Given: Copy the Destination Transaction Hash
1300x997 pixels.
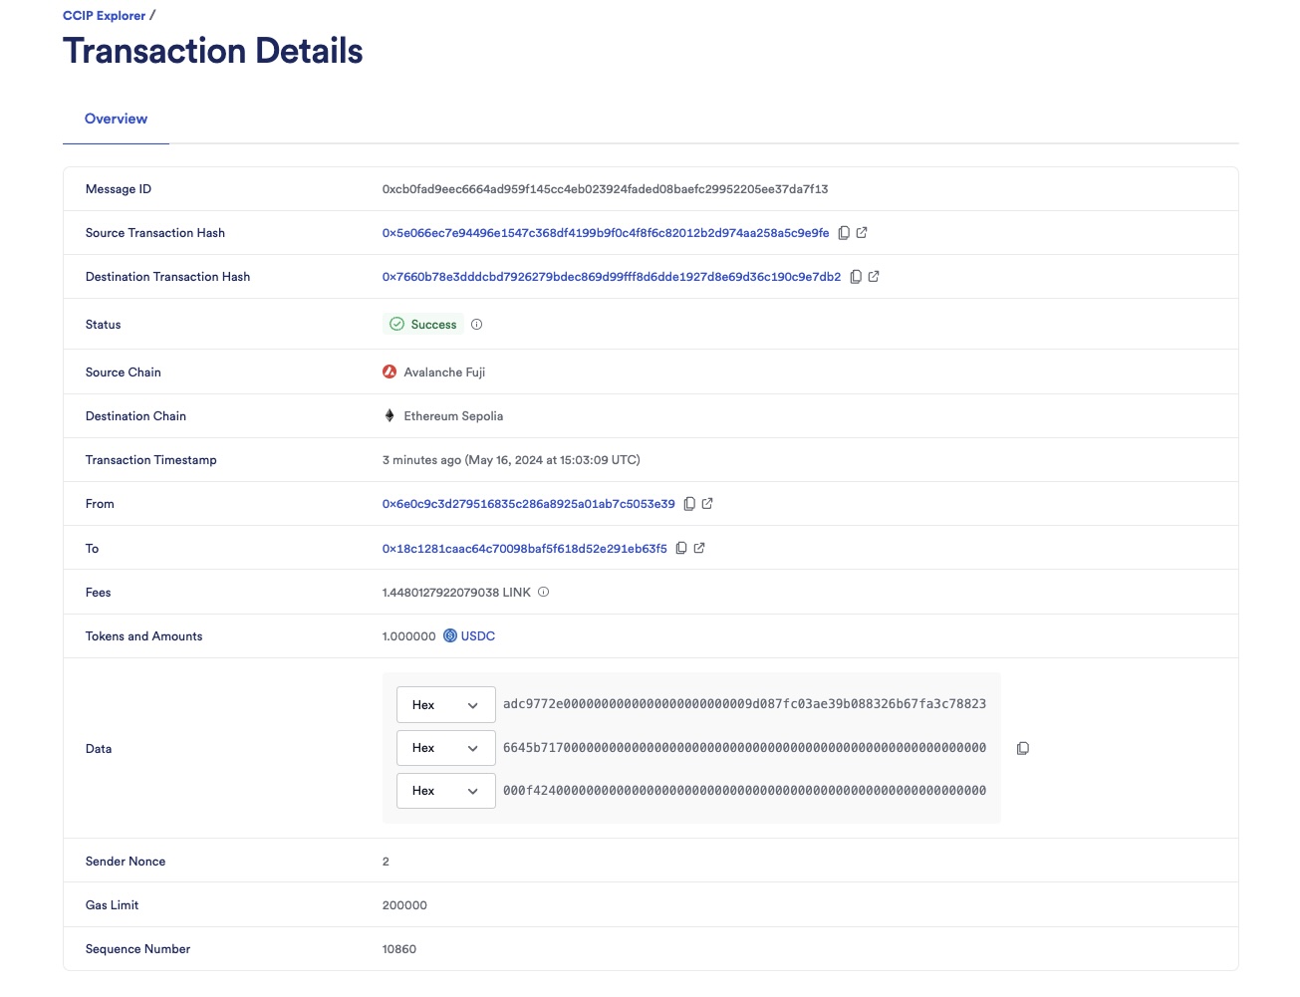Looking at the screenshot, I should [x=857, y=276].
